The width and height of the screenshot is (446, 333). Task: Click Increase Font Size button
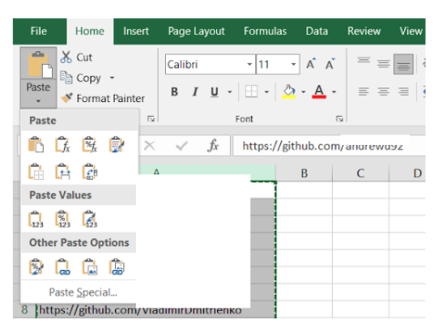pos(311,64)
